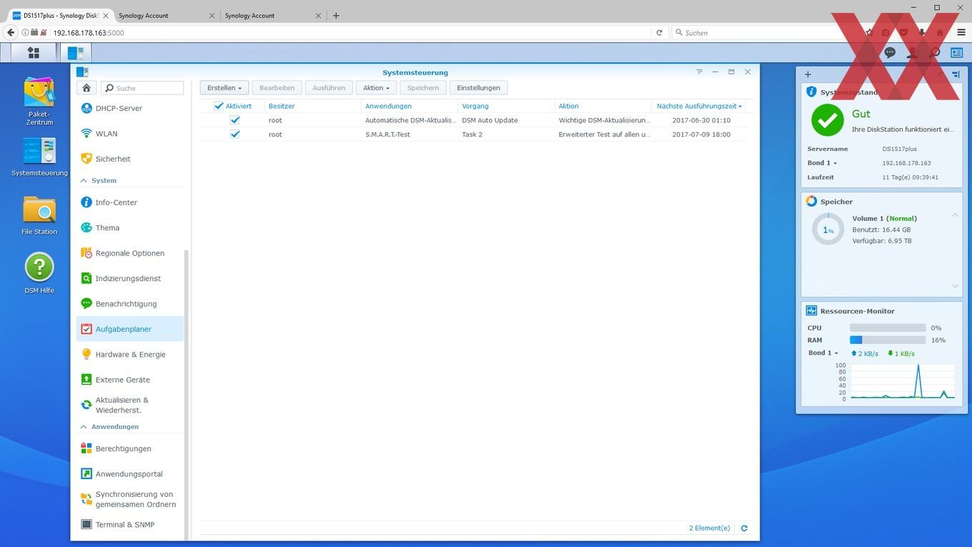This screenshot has width=972, height=547.
Task: Sort by Nächste Ausführungszeit column
Action: 699,106
